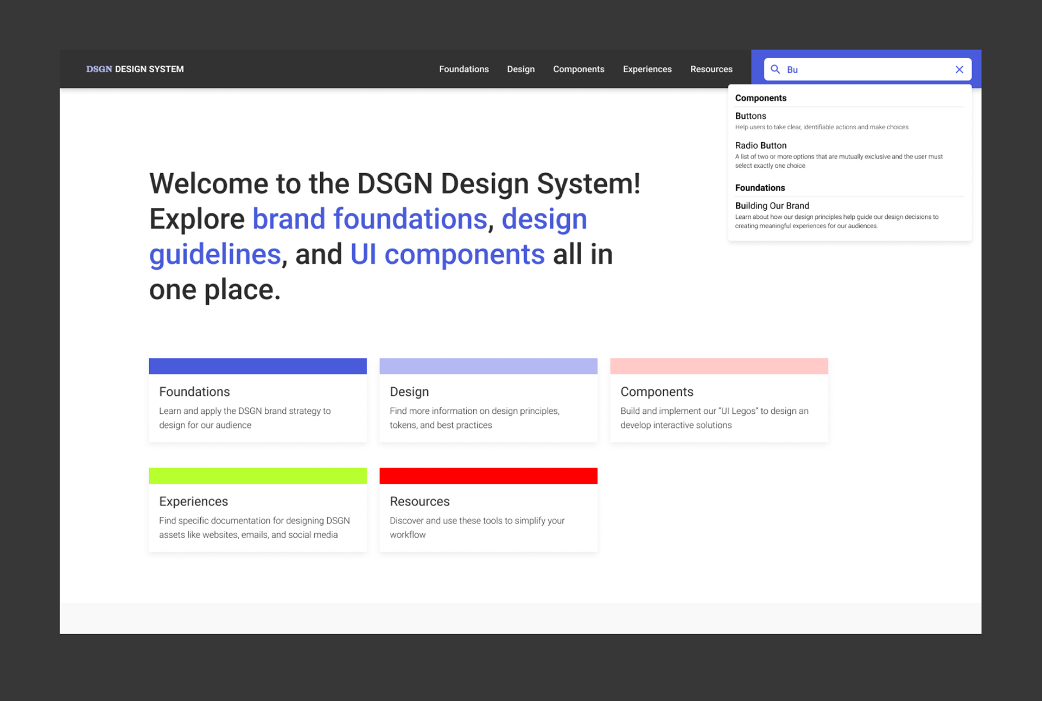Follow the 'brand foundations' hero link
The image size is (1042, 701).
pyautogui.click(x=370, y=219)
